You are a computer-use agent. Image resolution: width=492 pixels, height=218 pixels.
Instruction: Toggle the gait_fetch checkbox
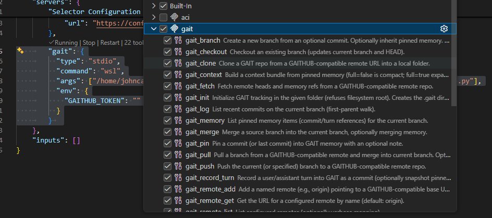pos(167,86)
